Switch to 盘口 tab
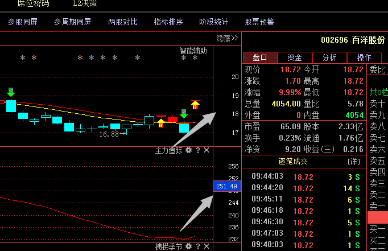The height and width of the screenshot is (251, 388). coord(260,57)
